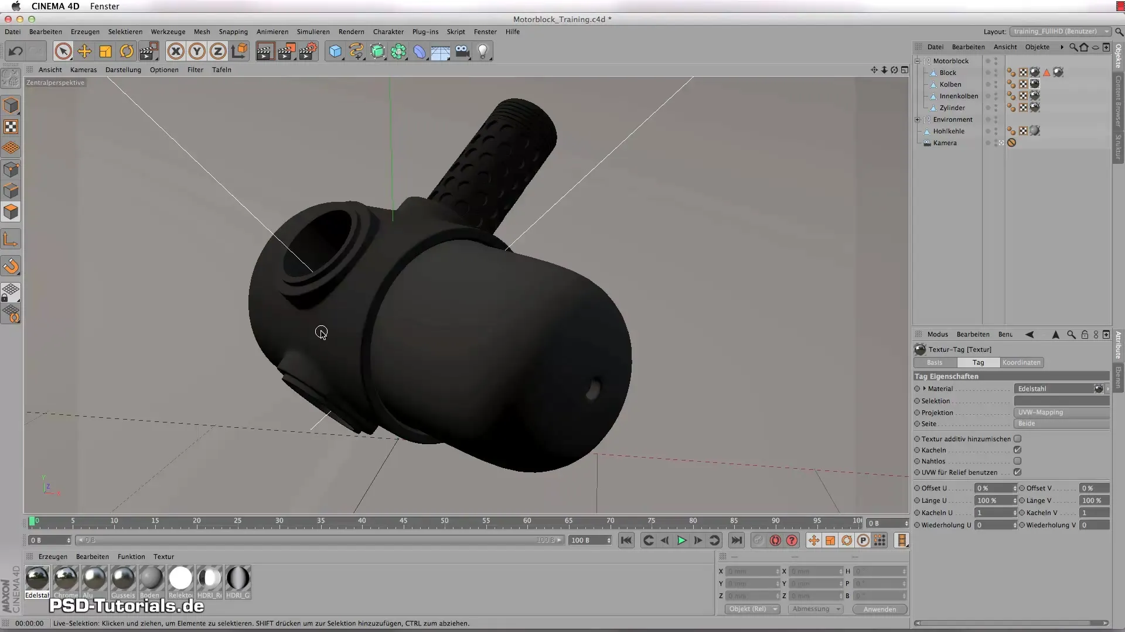Enable the Nahtlos checkbox
This screenshot has height=632, width=1125.
(1018, 461)
